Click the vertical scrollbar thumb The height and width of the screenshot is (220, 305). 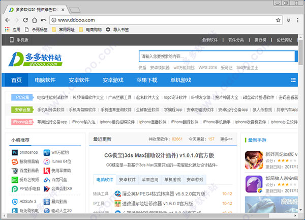pyautogui.click(x=301, y=51)
